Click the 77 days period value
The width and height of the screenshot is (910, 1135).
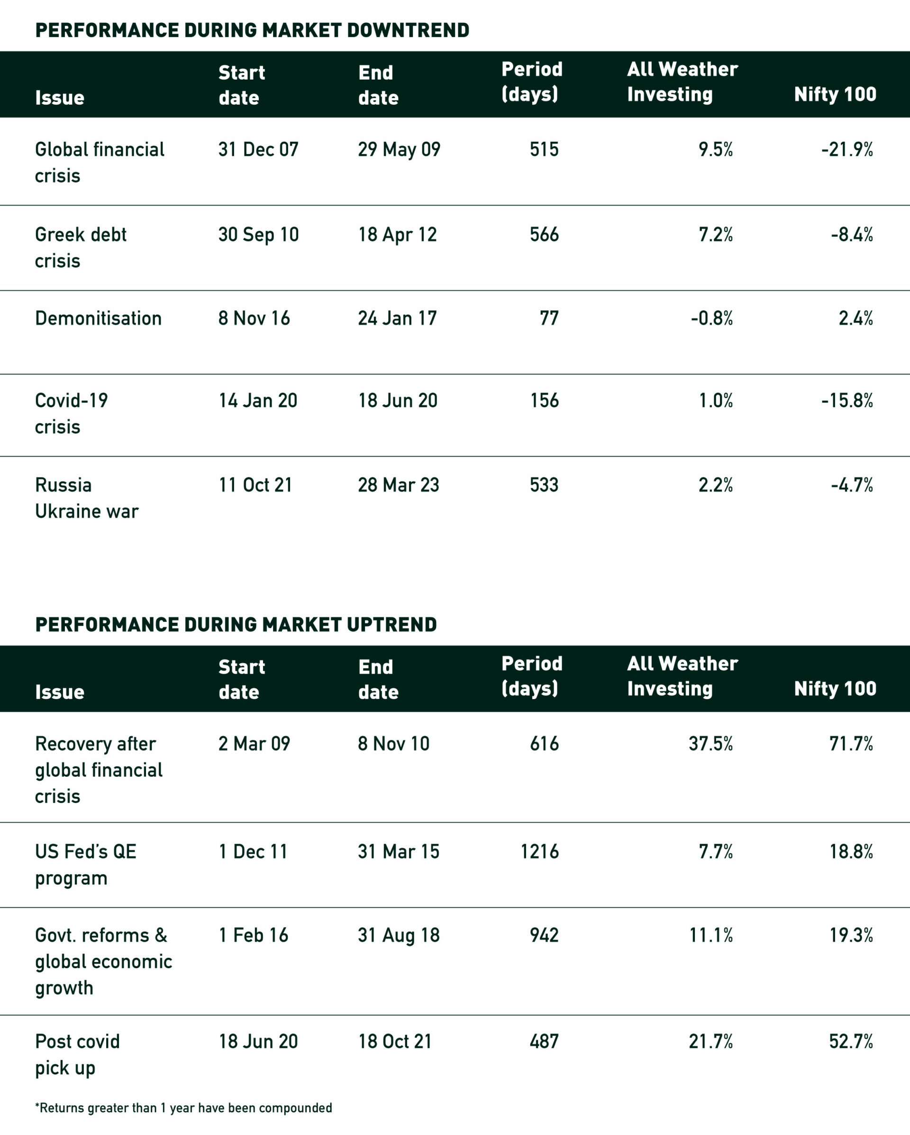(x=549, y=318)
